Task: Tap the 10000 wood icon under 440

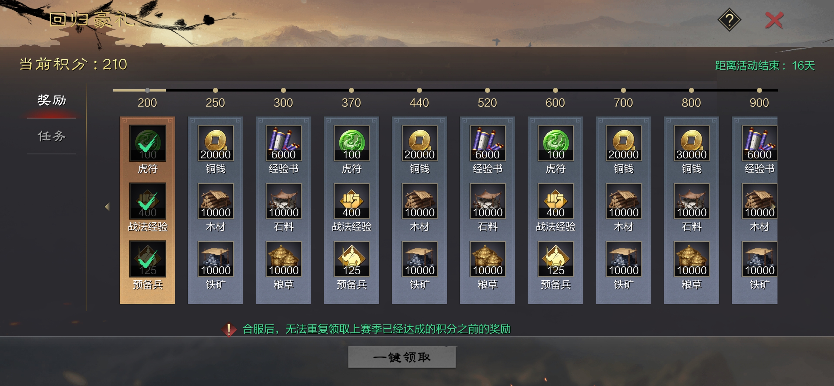Action: pos(420,201)
